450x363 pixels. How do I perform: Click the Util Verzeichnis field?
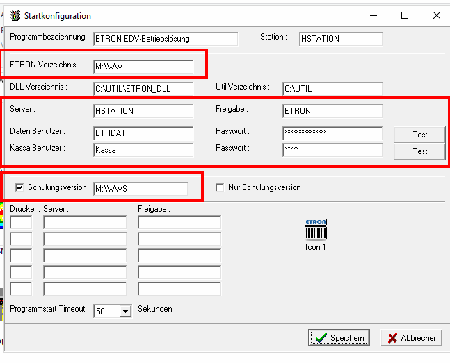point(332,89)
